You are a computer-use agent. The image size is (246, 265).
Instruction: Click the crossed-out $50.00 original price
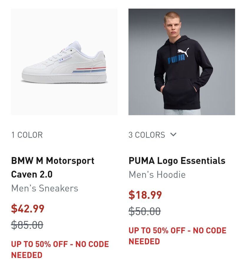[145, 211]
